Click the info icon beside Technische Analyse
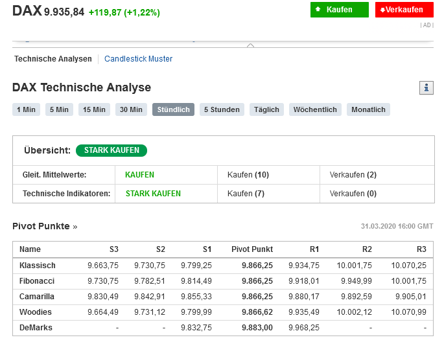The height and width of the screenshot is (353, 444). click(426, 88)
